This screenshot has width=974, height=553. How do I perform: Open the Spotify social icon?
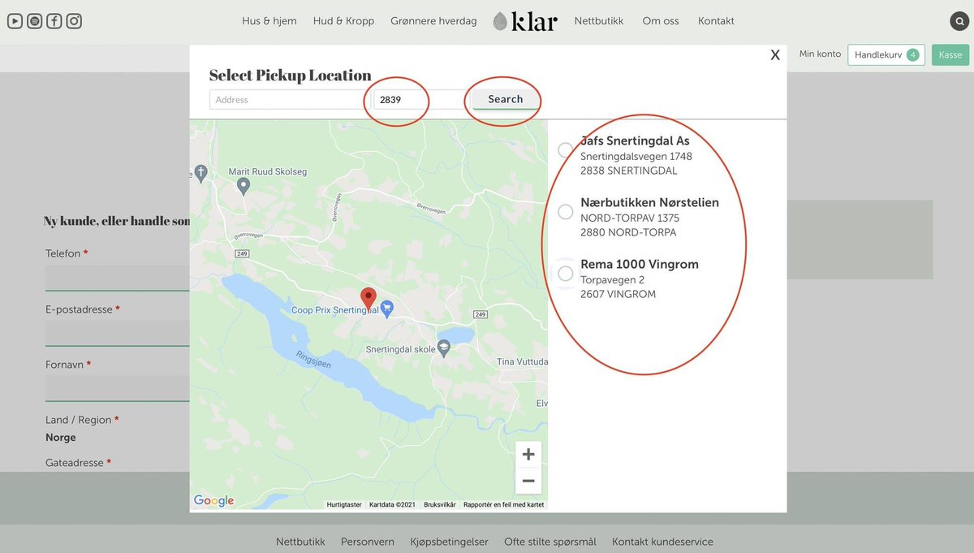(x=34, y=21)
